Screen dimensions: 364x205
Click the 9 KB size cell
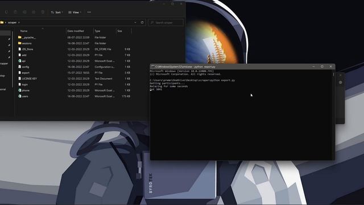point(127,50)
